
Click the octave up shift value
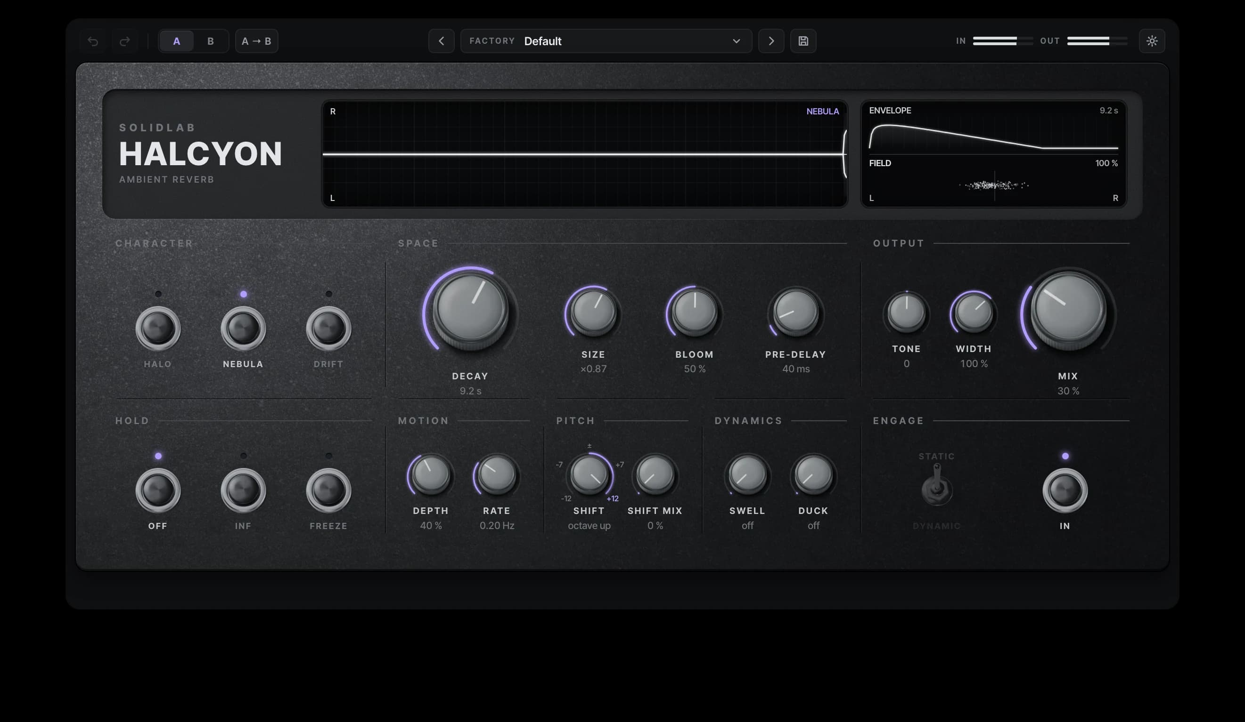coord(589,526)
